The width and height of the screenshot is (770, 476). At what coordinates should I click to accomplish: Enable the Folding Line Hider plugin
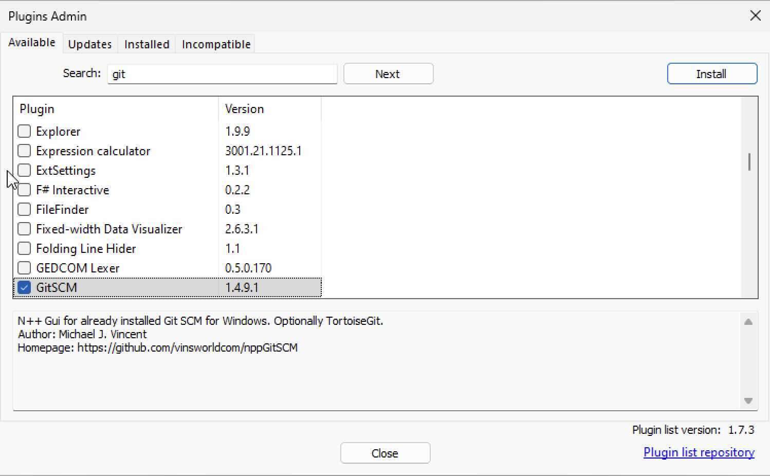pos(24,248)
